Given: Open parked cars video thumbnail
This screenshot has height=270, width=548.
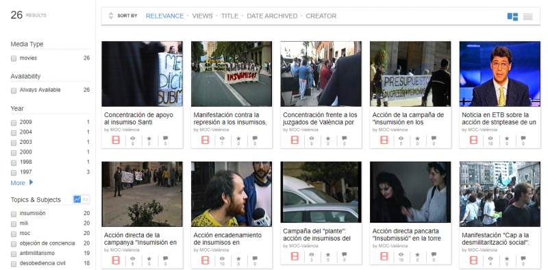Looking at the screenshot, I should click(x=321, y=192).
